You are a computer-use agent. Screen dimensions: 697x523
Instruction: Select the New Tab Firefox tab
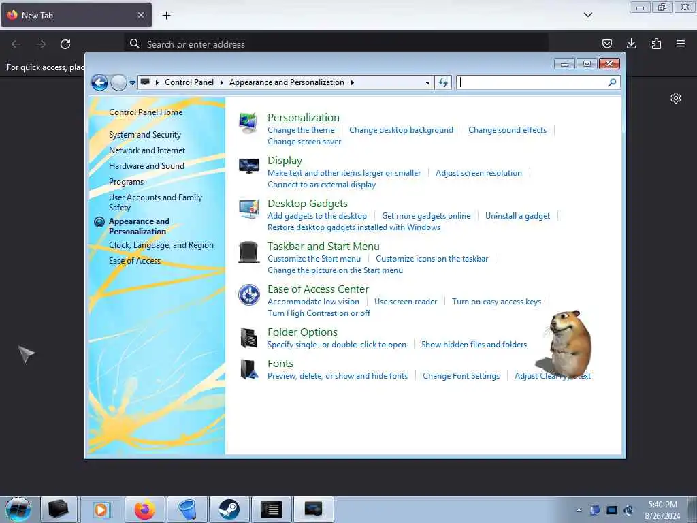76,15
